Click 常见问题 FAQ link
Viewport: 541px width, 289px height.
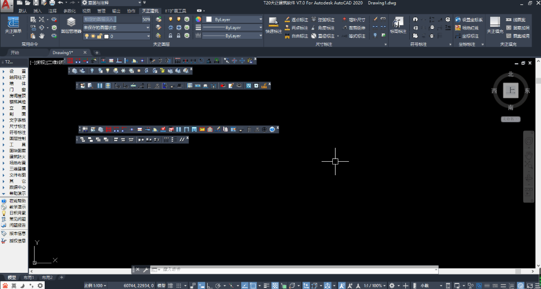[14, 219]
